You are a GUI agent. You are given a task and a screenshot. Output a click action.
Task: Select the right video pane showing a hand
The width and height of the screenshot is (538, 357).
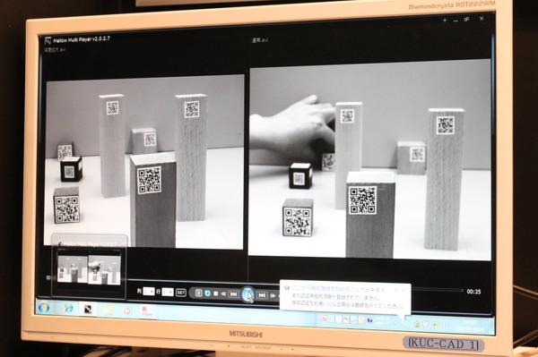click(x=369, y=159)
